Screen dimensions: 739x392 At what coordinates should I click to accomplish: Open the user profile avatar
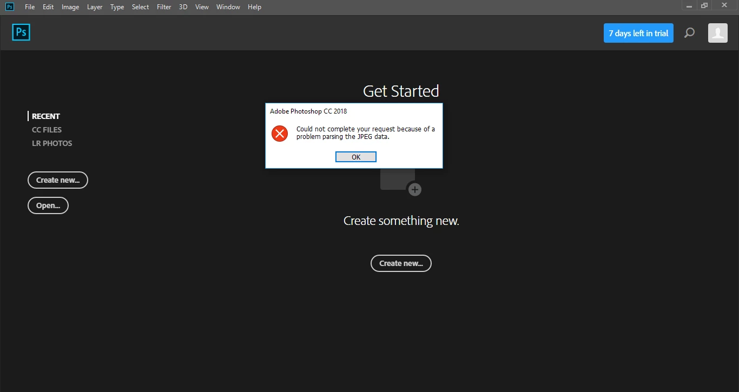[x=718, y=33]
